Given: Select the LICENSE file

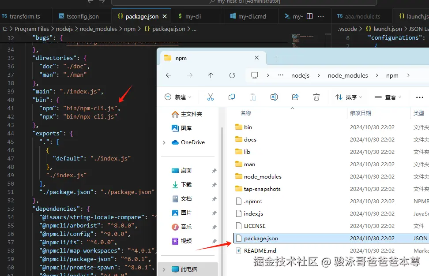Looking at the screenshot, I should coord(250,226).
